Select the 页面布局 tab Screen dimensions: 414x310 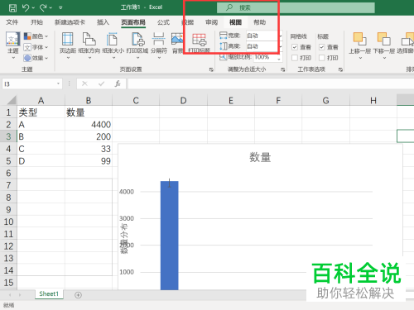pos(133,22)
